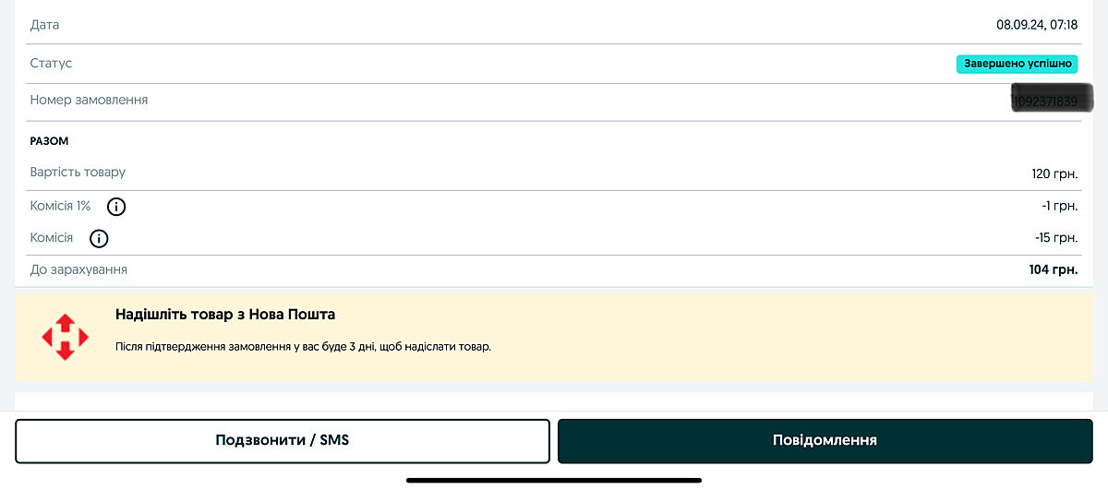This screenshot has width=1108, height=490.
Task: Tap the home indicator bar at the bottom
Action: point(554,480)
